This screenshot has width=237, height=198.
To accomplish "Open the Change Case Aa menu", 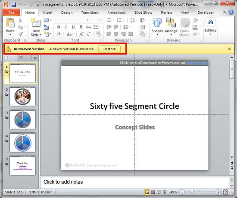I will (x=70, y=34).
